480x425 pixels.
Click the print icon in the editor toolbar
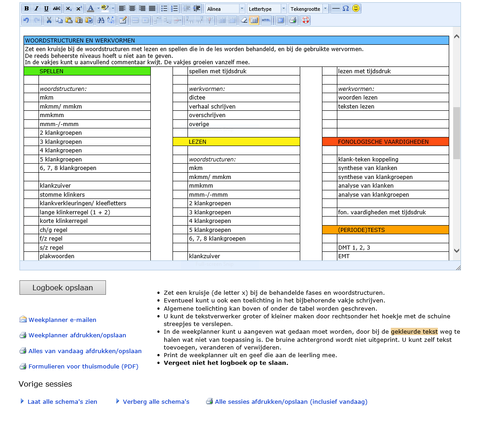(x=293, y=20)
